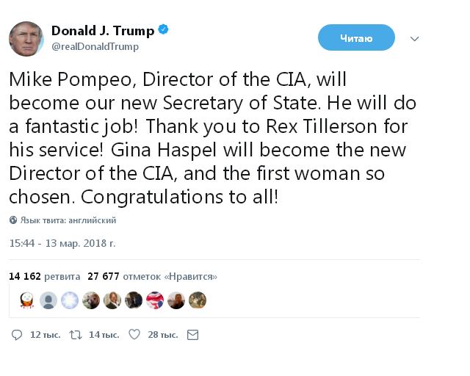View the 27 677 отметок «Нравится» list
Screen dimensions: 470x376
(x=152, y=277)
